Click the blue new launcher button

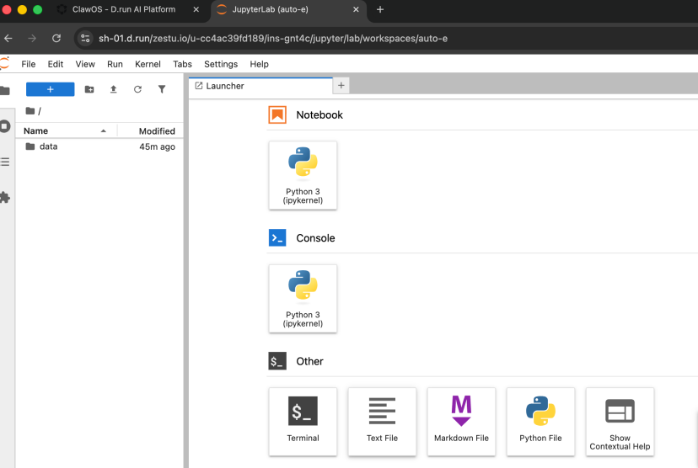click(50, 89)
